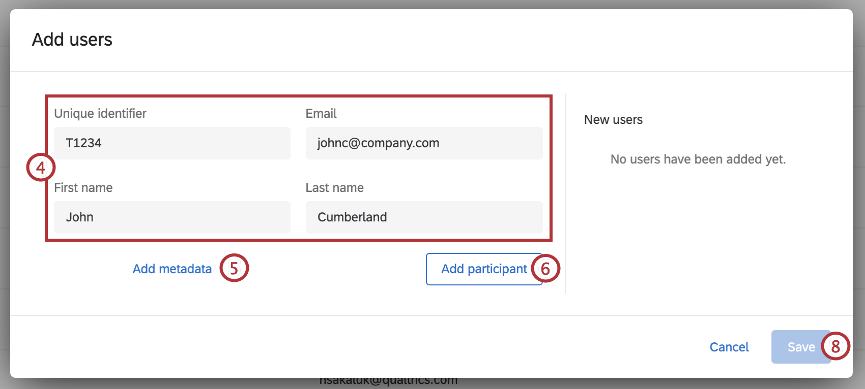Image resolution: width=865 pixels, height=389 pixels.
Task: Click the red step 8 circle marker
Action: click(x=835, y=346)
